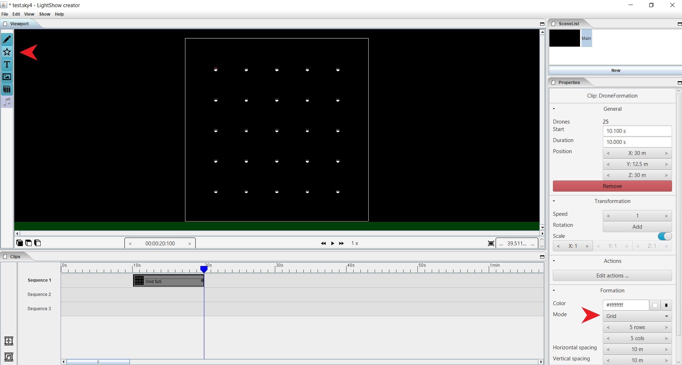Collapse the Formation section

point(554,291)
